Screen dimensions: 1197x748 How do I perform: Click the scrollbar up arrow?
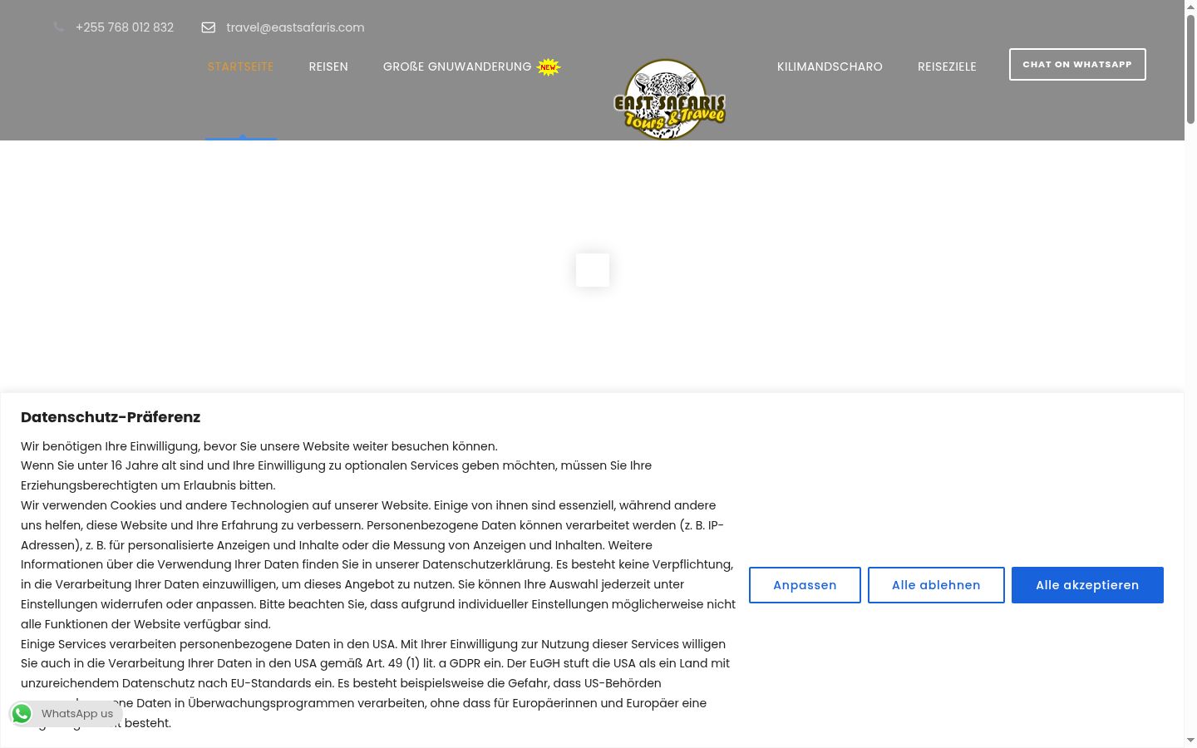tap(1190, 7)
